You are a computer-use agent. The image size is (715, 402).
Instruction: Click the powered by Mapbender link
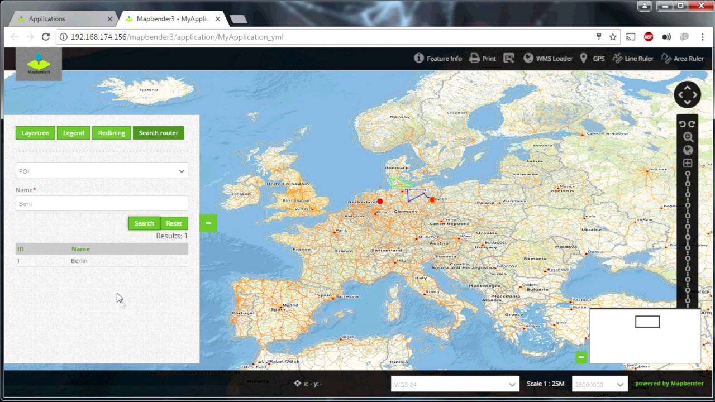click(669, 384)
